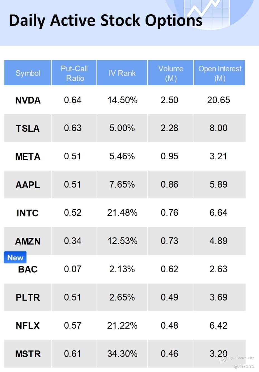This screenshot has width=259, height=372.
Task: Select the INTC ticker symbol
Action: coord(27,213)
